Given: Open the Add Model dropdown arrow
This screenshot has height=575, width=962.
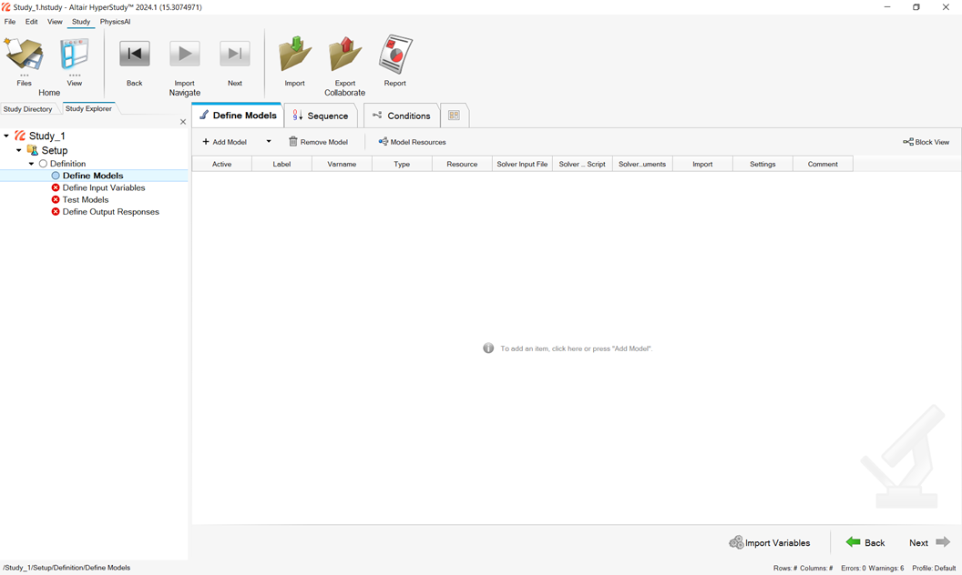Looking at the screenshot, I should 268,142.
